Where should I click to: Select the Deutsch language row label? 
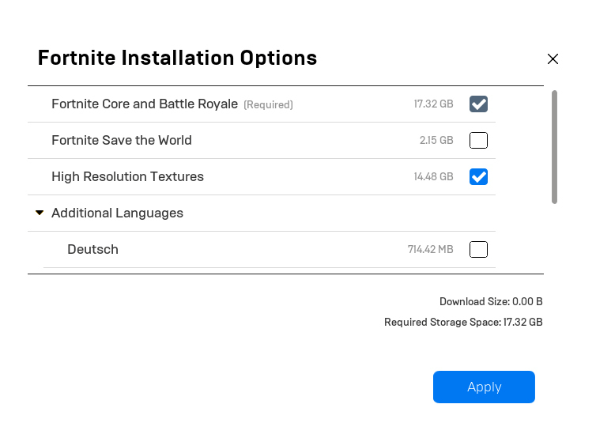click(x=92, y=250)
